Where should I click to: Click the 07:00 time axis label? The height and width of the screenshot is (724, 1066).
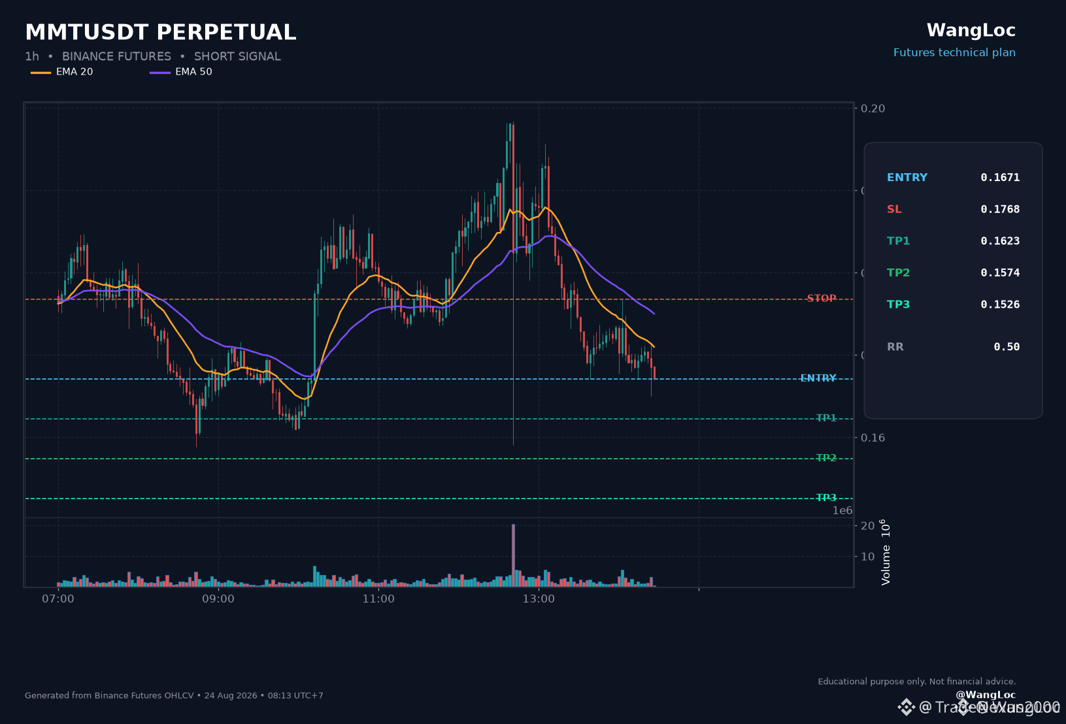pos(58,599)
